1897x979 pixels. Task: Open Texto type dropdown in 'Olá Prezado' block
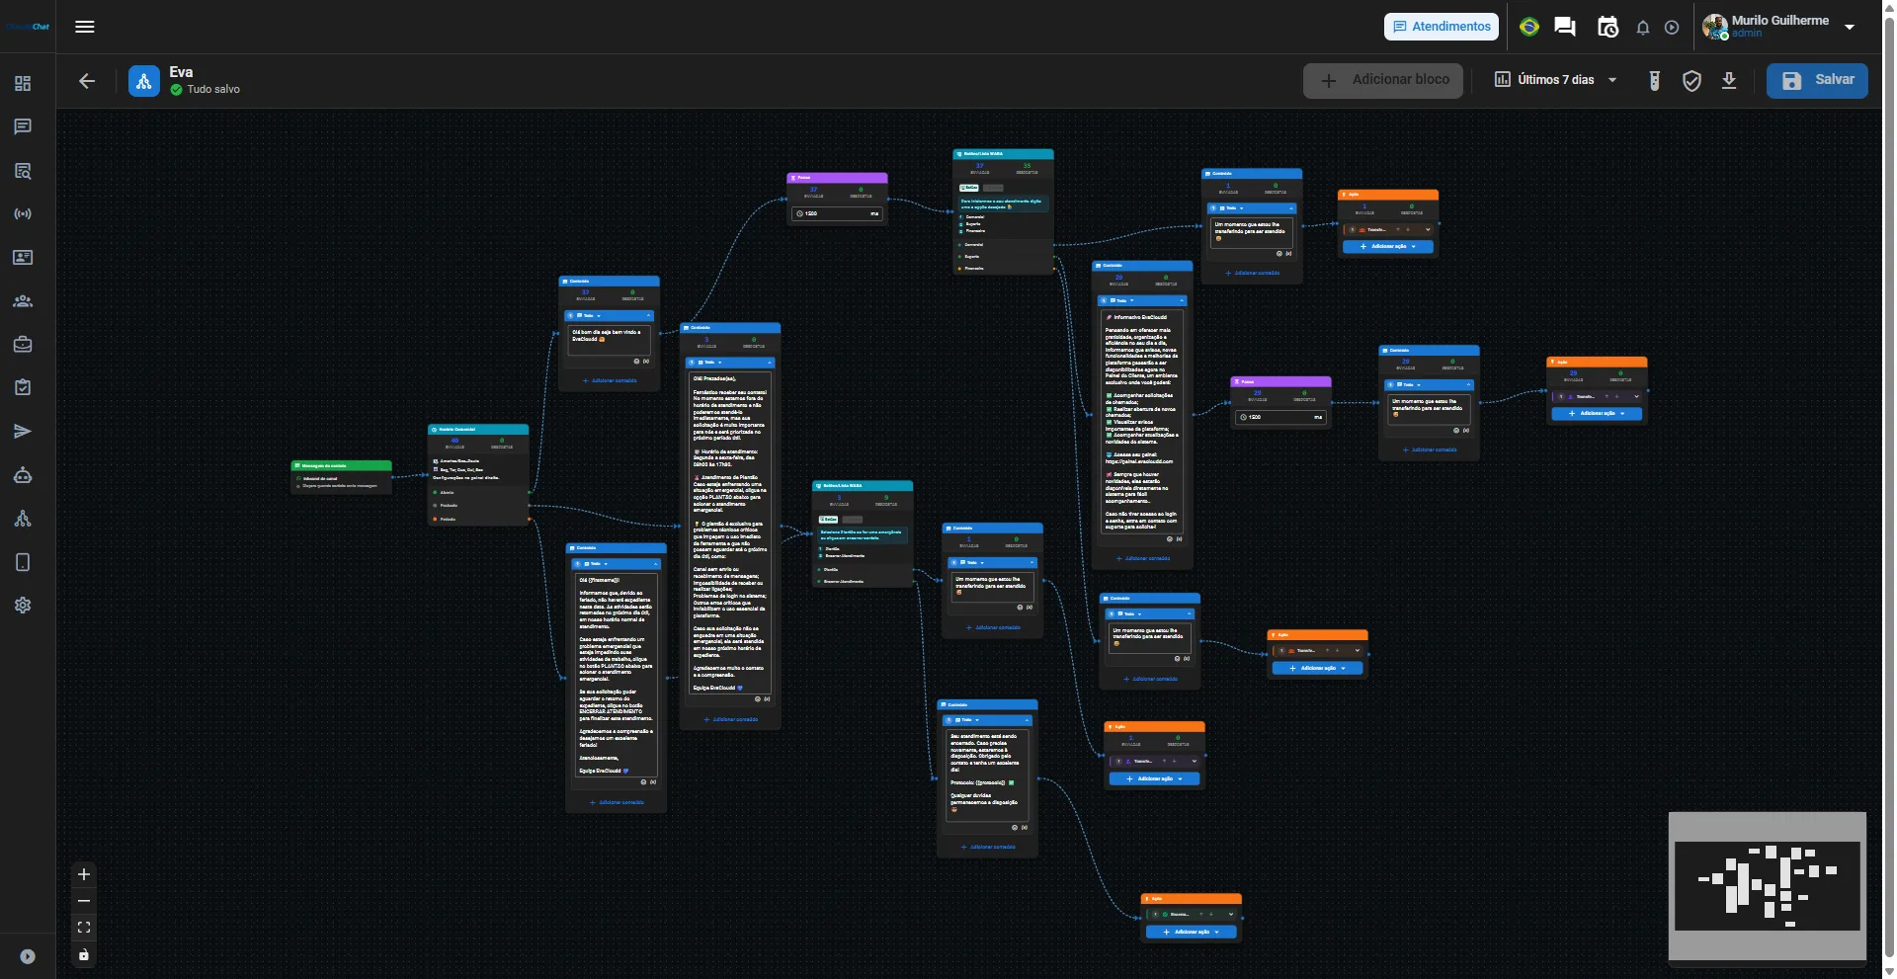709,363
